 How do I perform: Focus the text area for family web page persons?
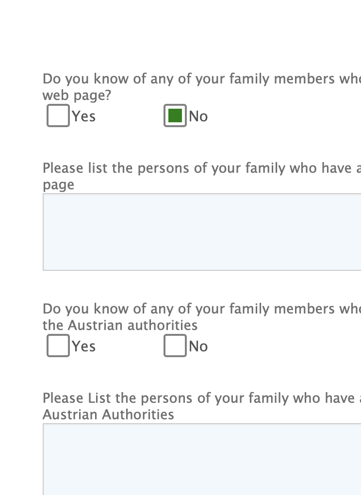coord(202,232)
